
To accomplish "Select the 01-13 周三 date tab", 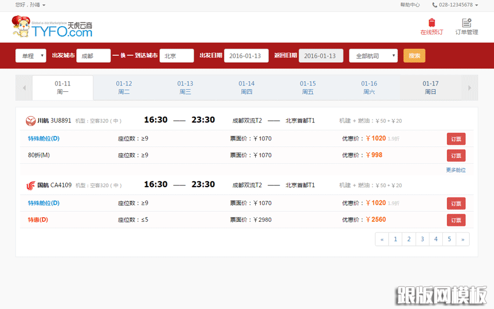I will click(185, 88).
